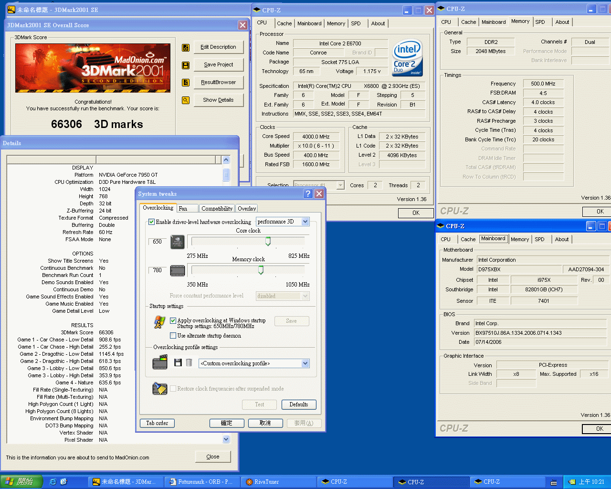Click the Intel Core 2 Duo logo
The height and width of the screenshot is (489, 611).
407,57
